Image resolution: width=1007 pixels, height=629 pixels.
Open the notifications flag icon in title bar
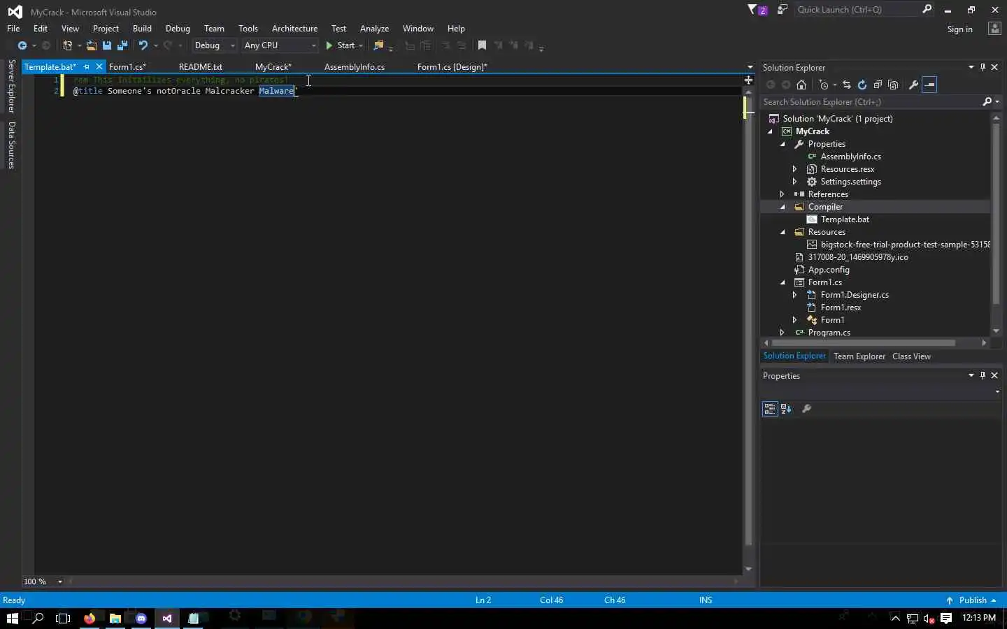[752, 10]
